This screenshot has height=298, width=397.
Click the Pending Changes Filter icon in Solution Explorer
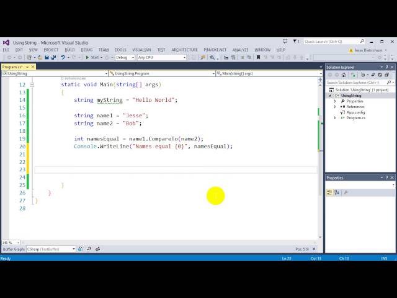coord(363,74)
